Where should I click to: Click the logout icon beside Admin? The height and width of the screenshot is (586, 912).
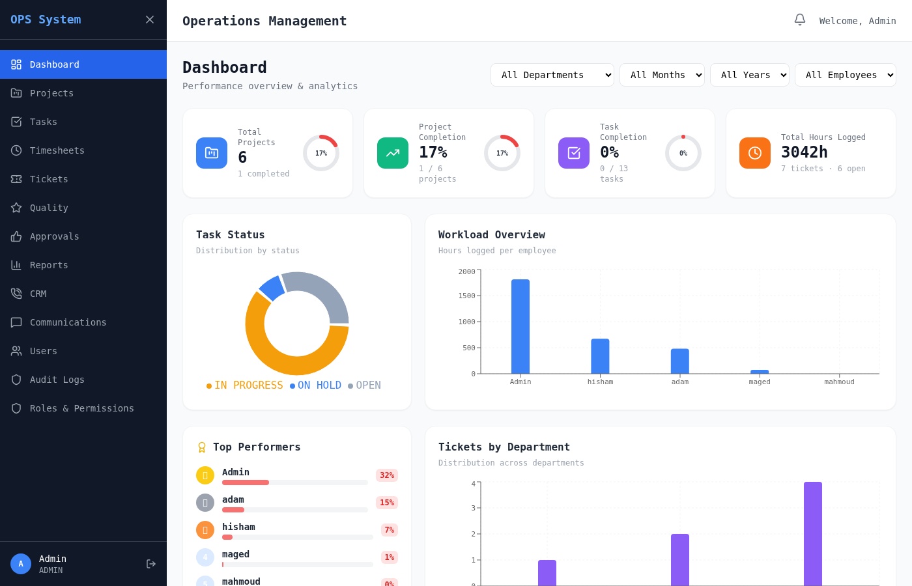[151, 564]
